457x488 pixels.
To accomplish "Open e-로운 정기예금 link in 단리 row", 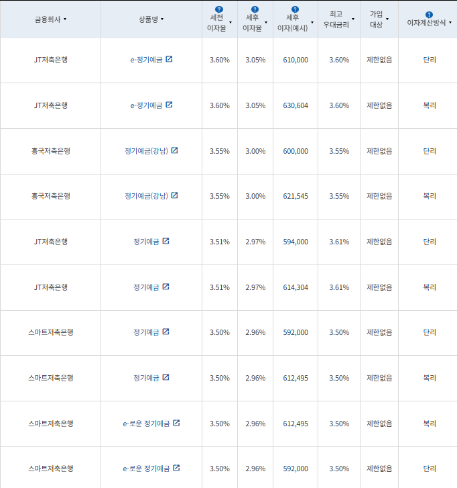I will 146,469.
